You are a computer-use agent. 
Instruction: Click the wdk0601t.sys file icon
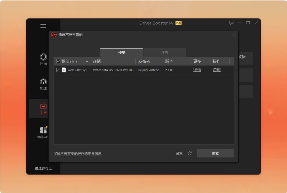point(64,70)
